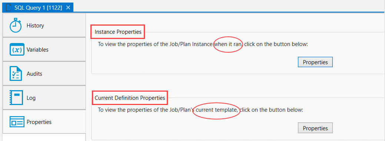Click the circled words "current template"
The height and width of the screenshot is (141, 385).
coord(217,110)
